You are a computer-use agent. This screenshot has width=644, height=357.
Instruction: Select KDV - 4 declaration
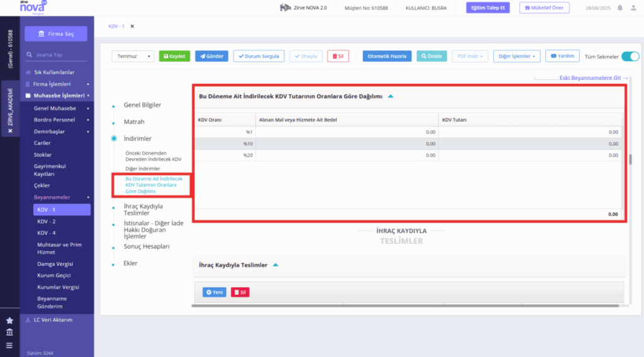tap(47, 233)
